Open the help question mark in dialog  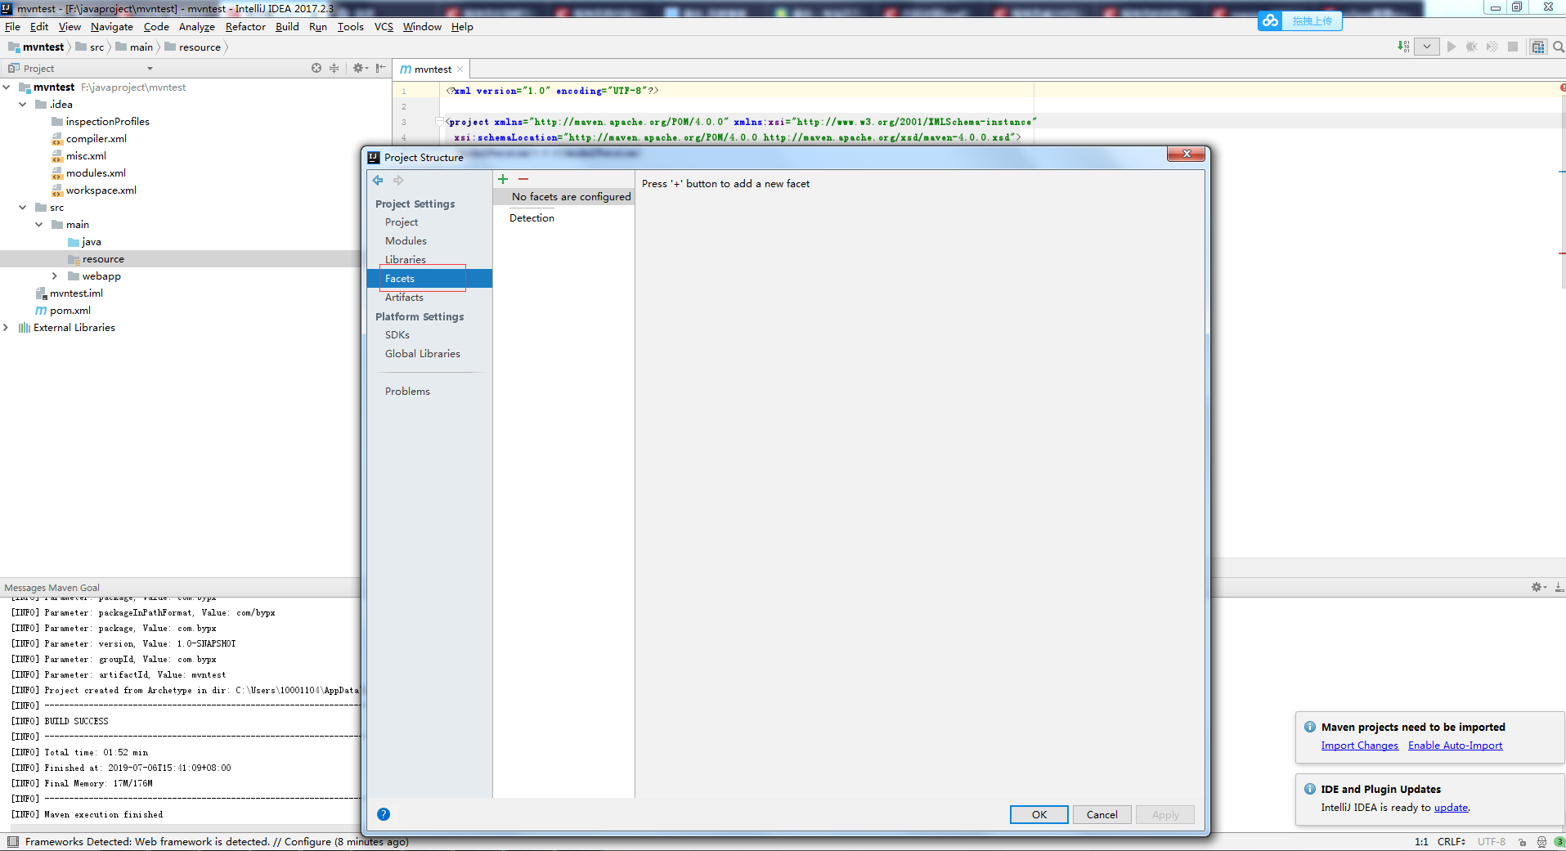point(384,814)
